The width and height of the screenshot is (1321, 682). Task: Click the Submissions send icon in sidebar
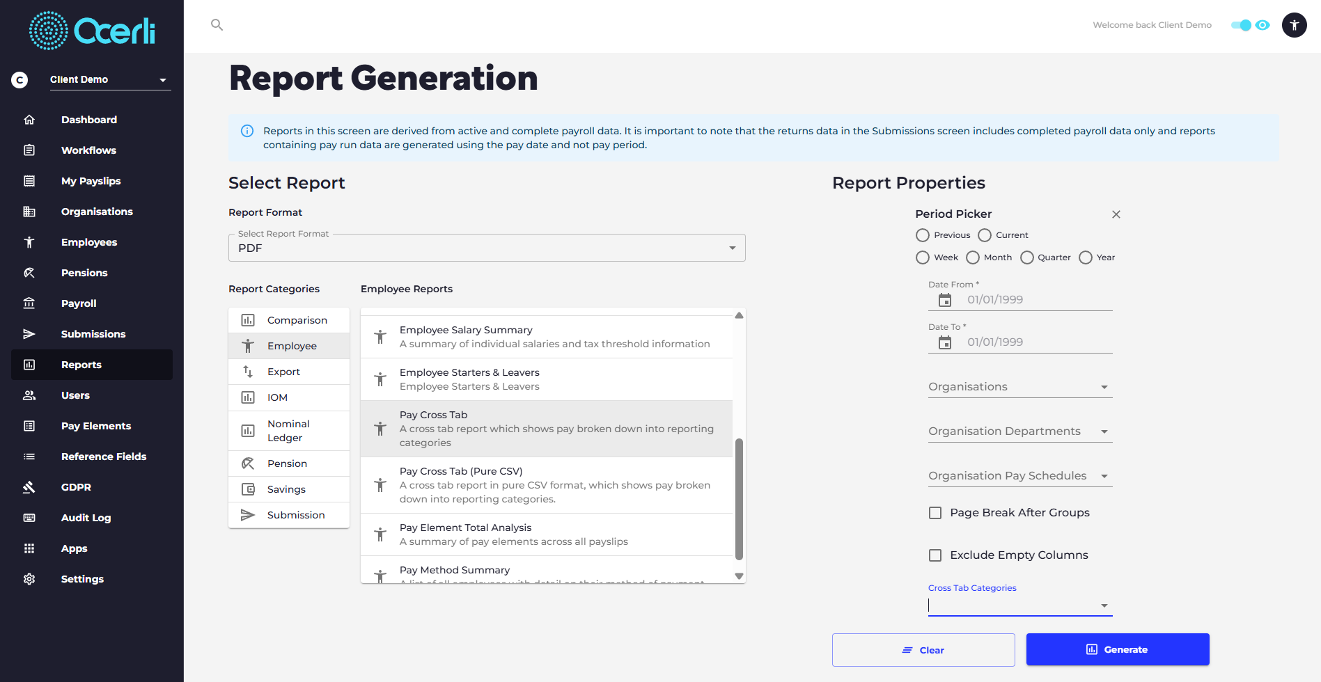29,334
